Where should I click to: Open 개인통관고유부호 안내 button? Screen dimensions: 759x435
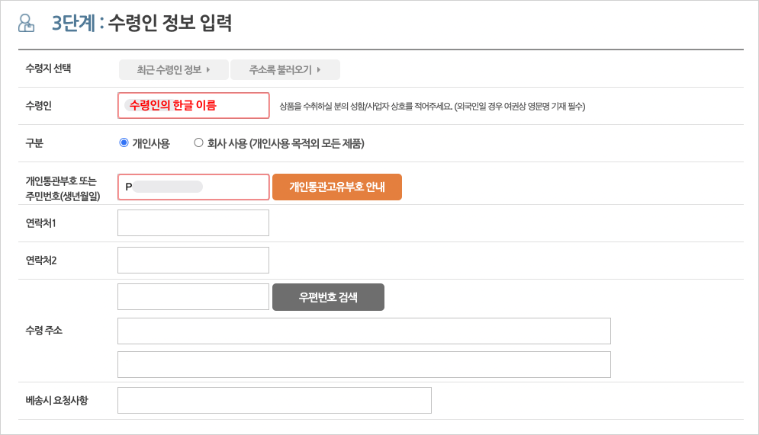(x=337, y=187)
